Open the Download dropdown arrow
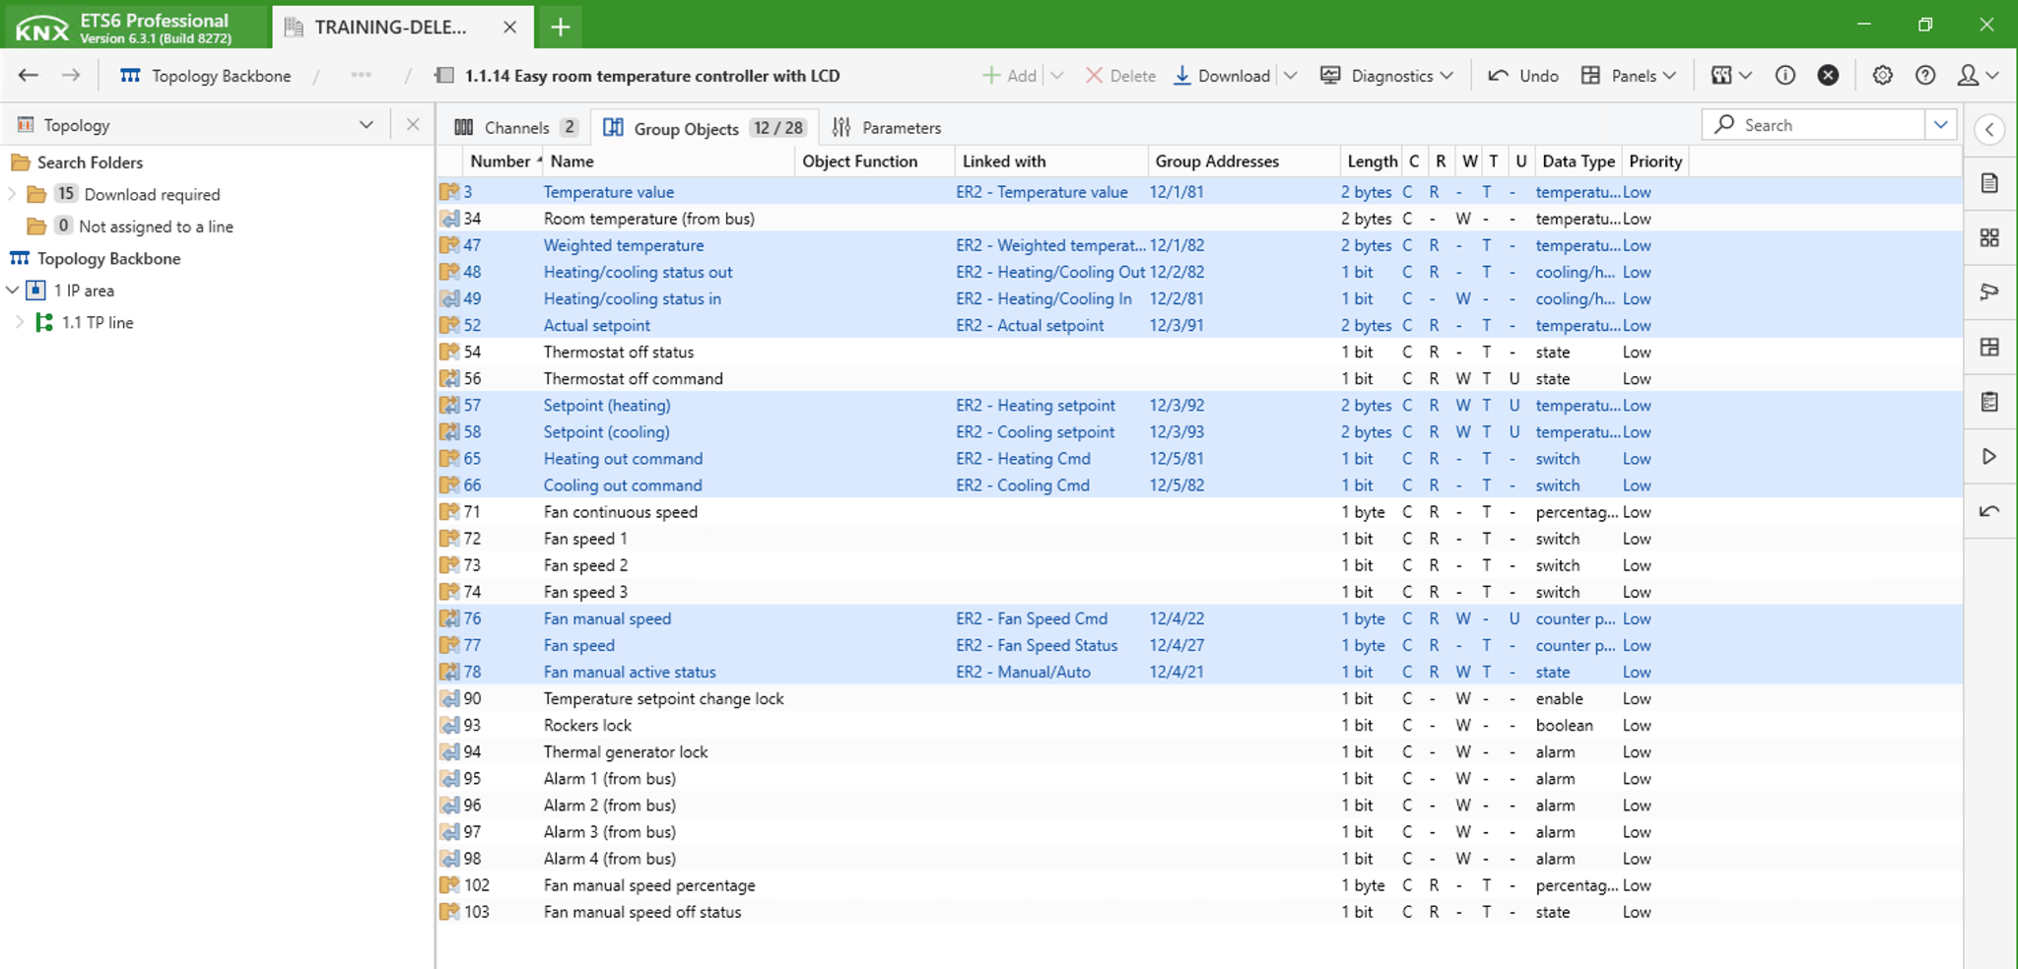The height and width of the screenshot is (969, 2018). [1291, 76]
